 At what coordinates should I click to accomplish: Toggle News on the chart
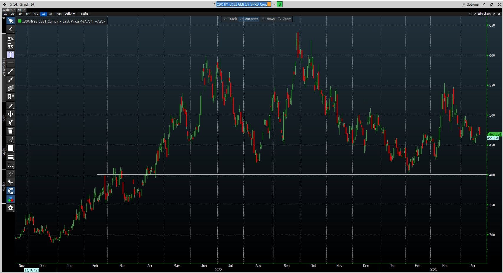(268, 19)
